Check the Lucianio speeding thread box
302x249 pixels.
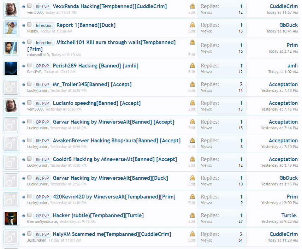(29, 102)
